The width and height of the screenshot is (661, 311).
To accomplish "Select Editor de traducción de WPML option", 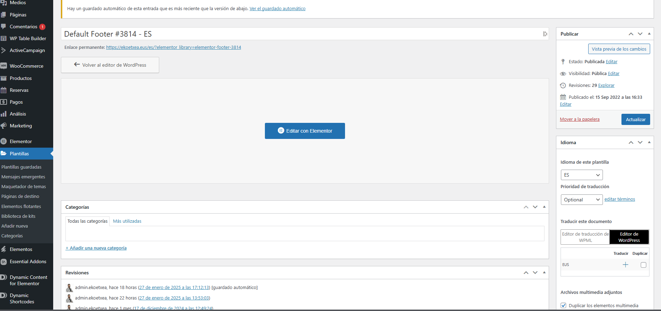I will pyautogui.click(x=585, y=237).
